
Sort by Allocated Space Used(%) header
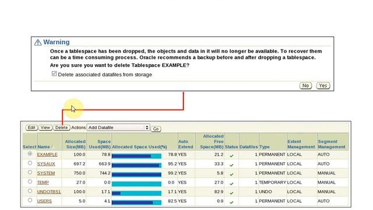pyautogui.click(x=139, y=147)
